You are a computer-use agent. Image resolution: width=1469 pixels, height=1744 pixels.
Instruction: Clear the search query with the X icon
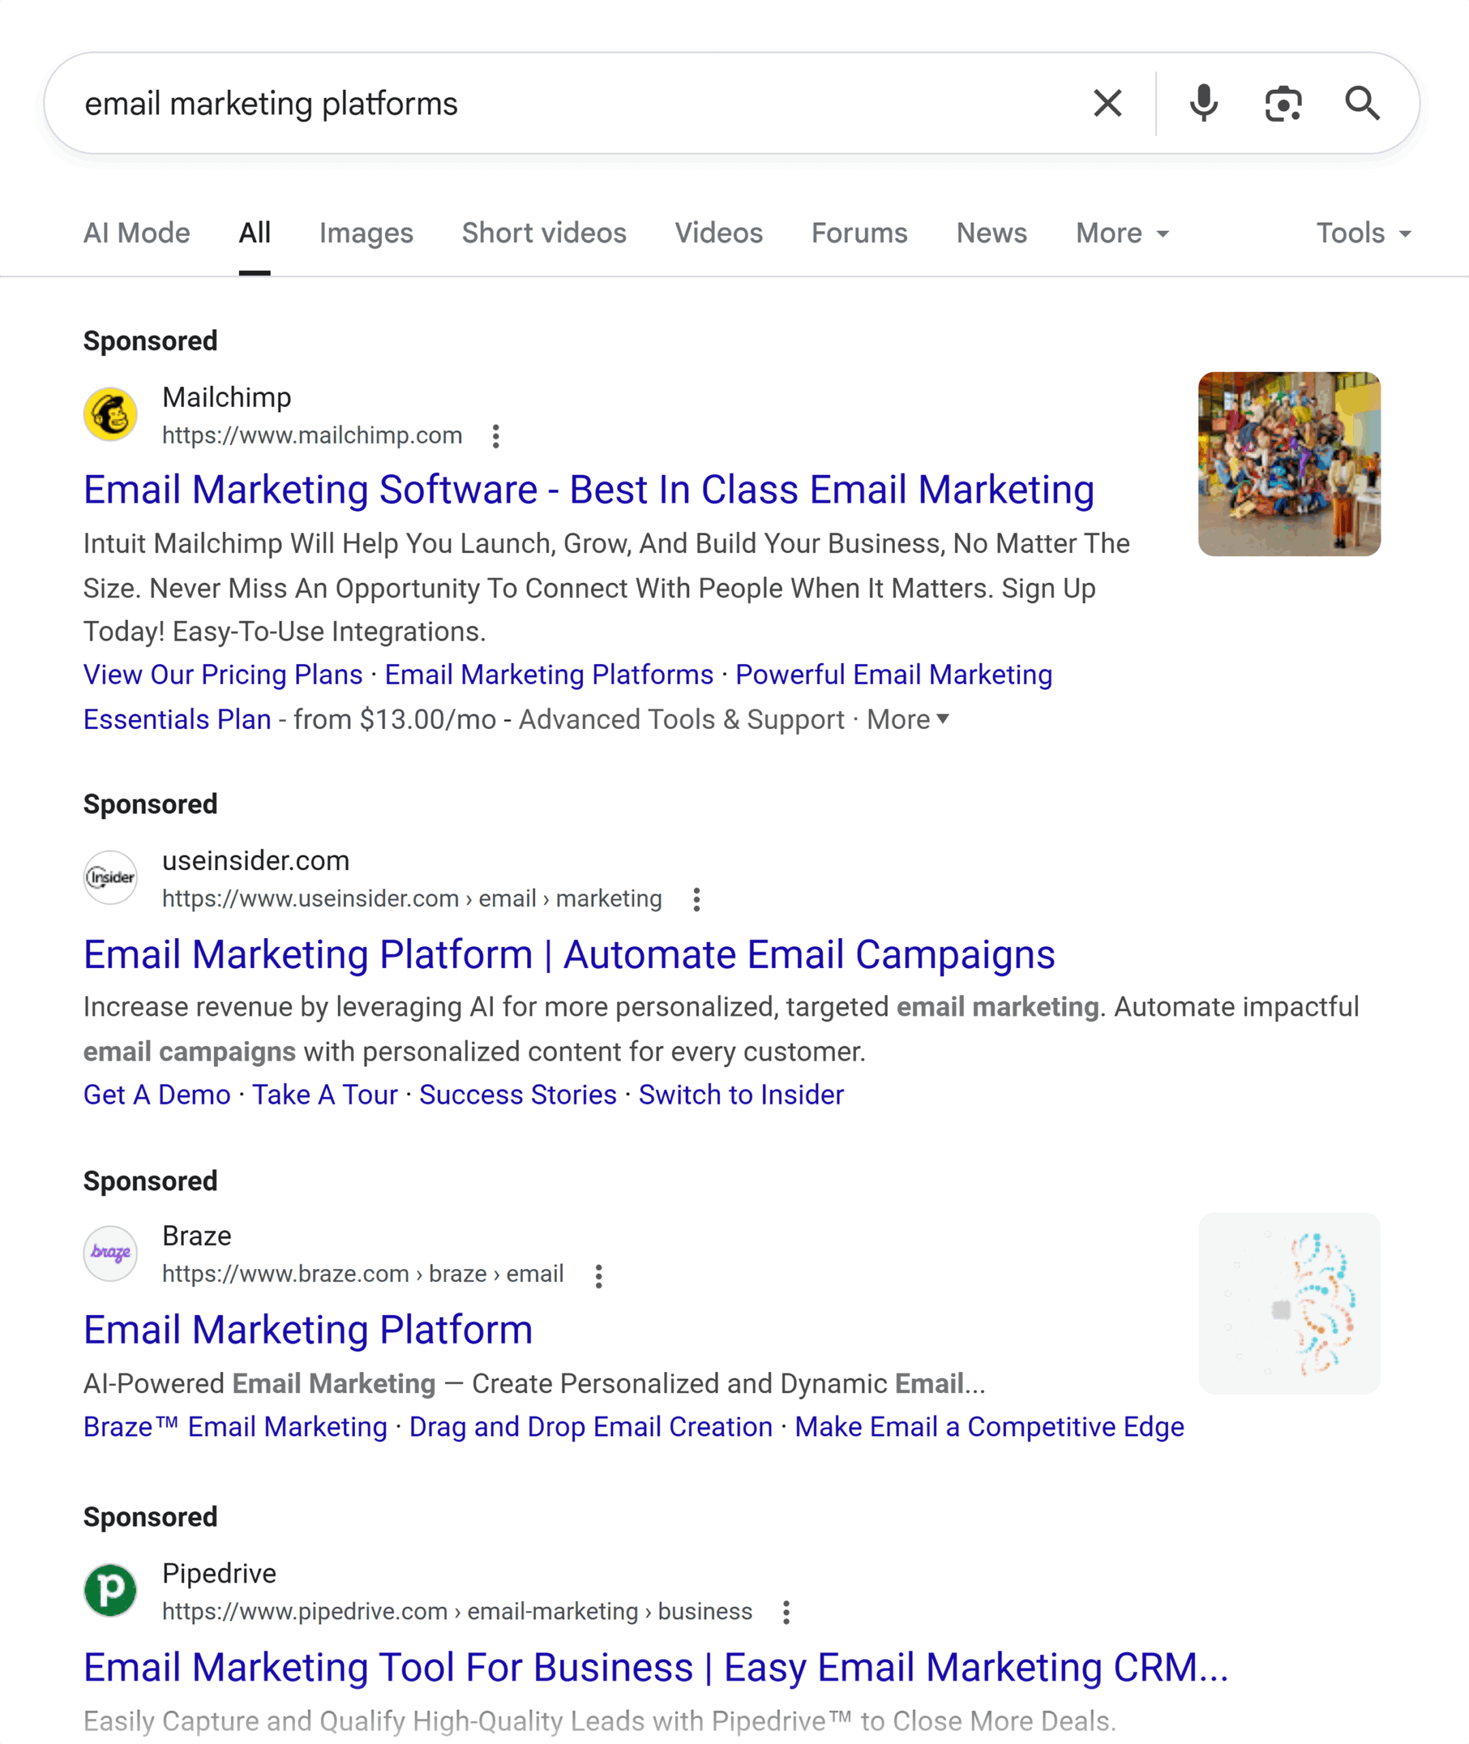[1107, 104]
